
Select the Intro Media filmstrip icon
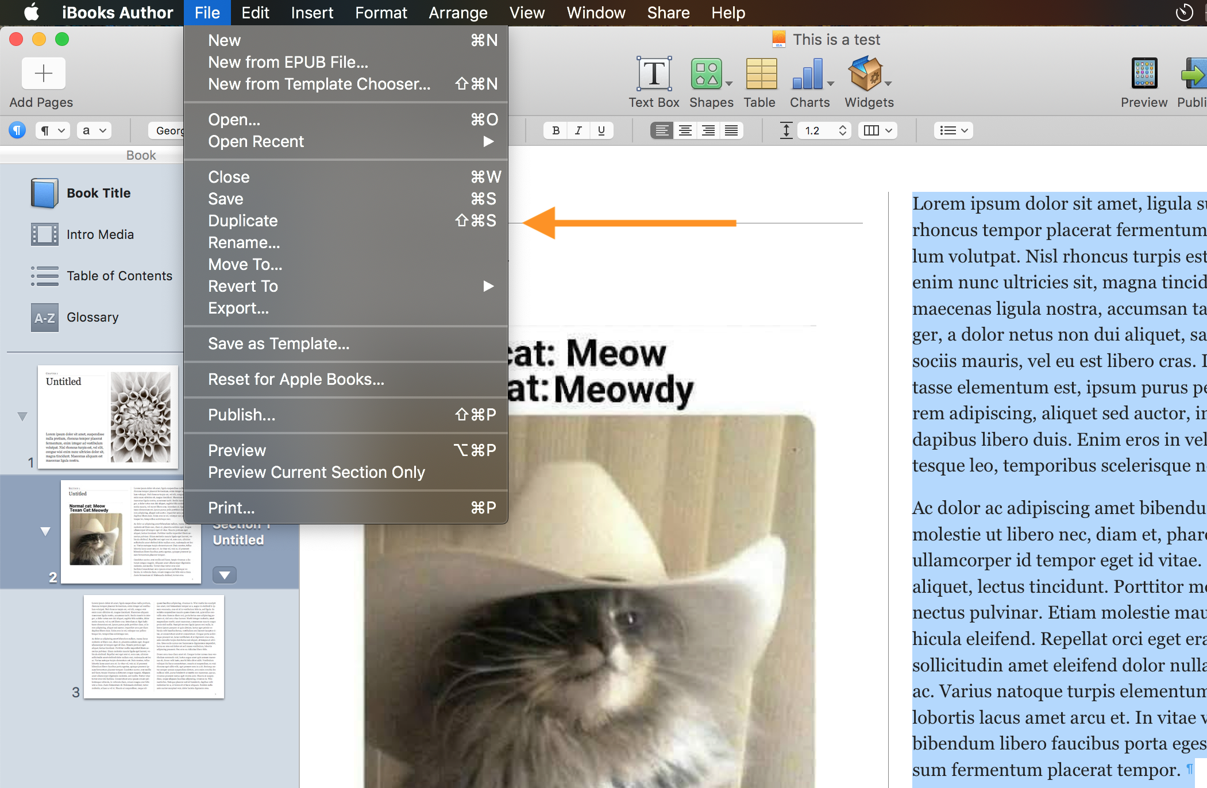(x=44, y=234)
